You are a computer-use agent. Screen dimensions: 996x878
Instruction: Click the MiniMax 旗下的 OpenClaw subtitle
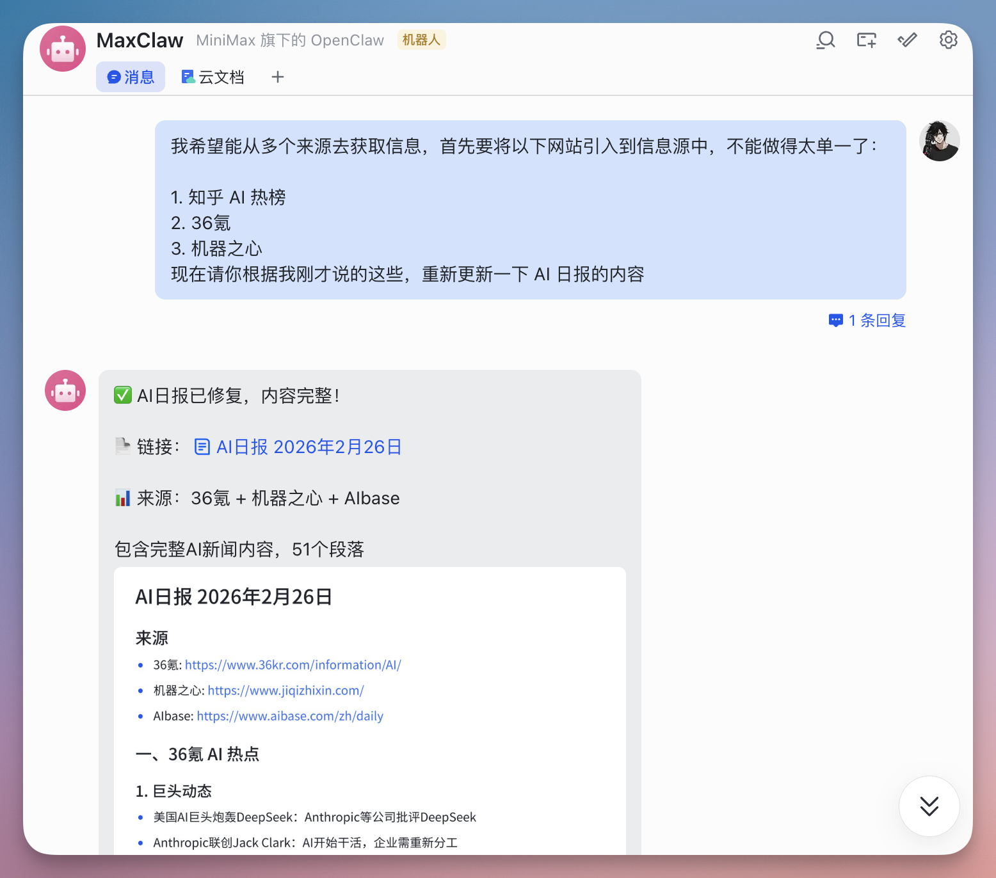click(x=290, y=40)
